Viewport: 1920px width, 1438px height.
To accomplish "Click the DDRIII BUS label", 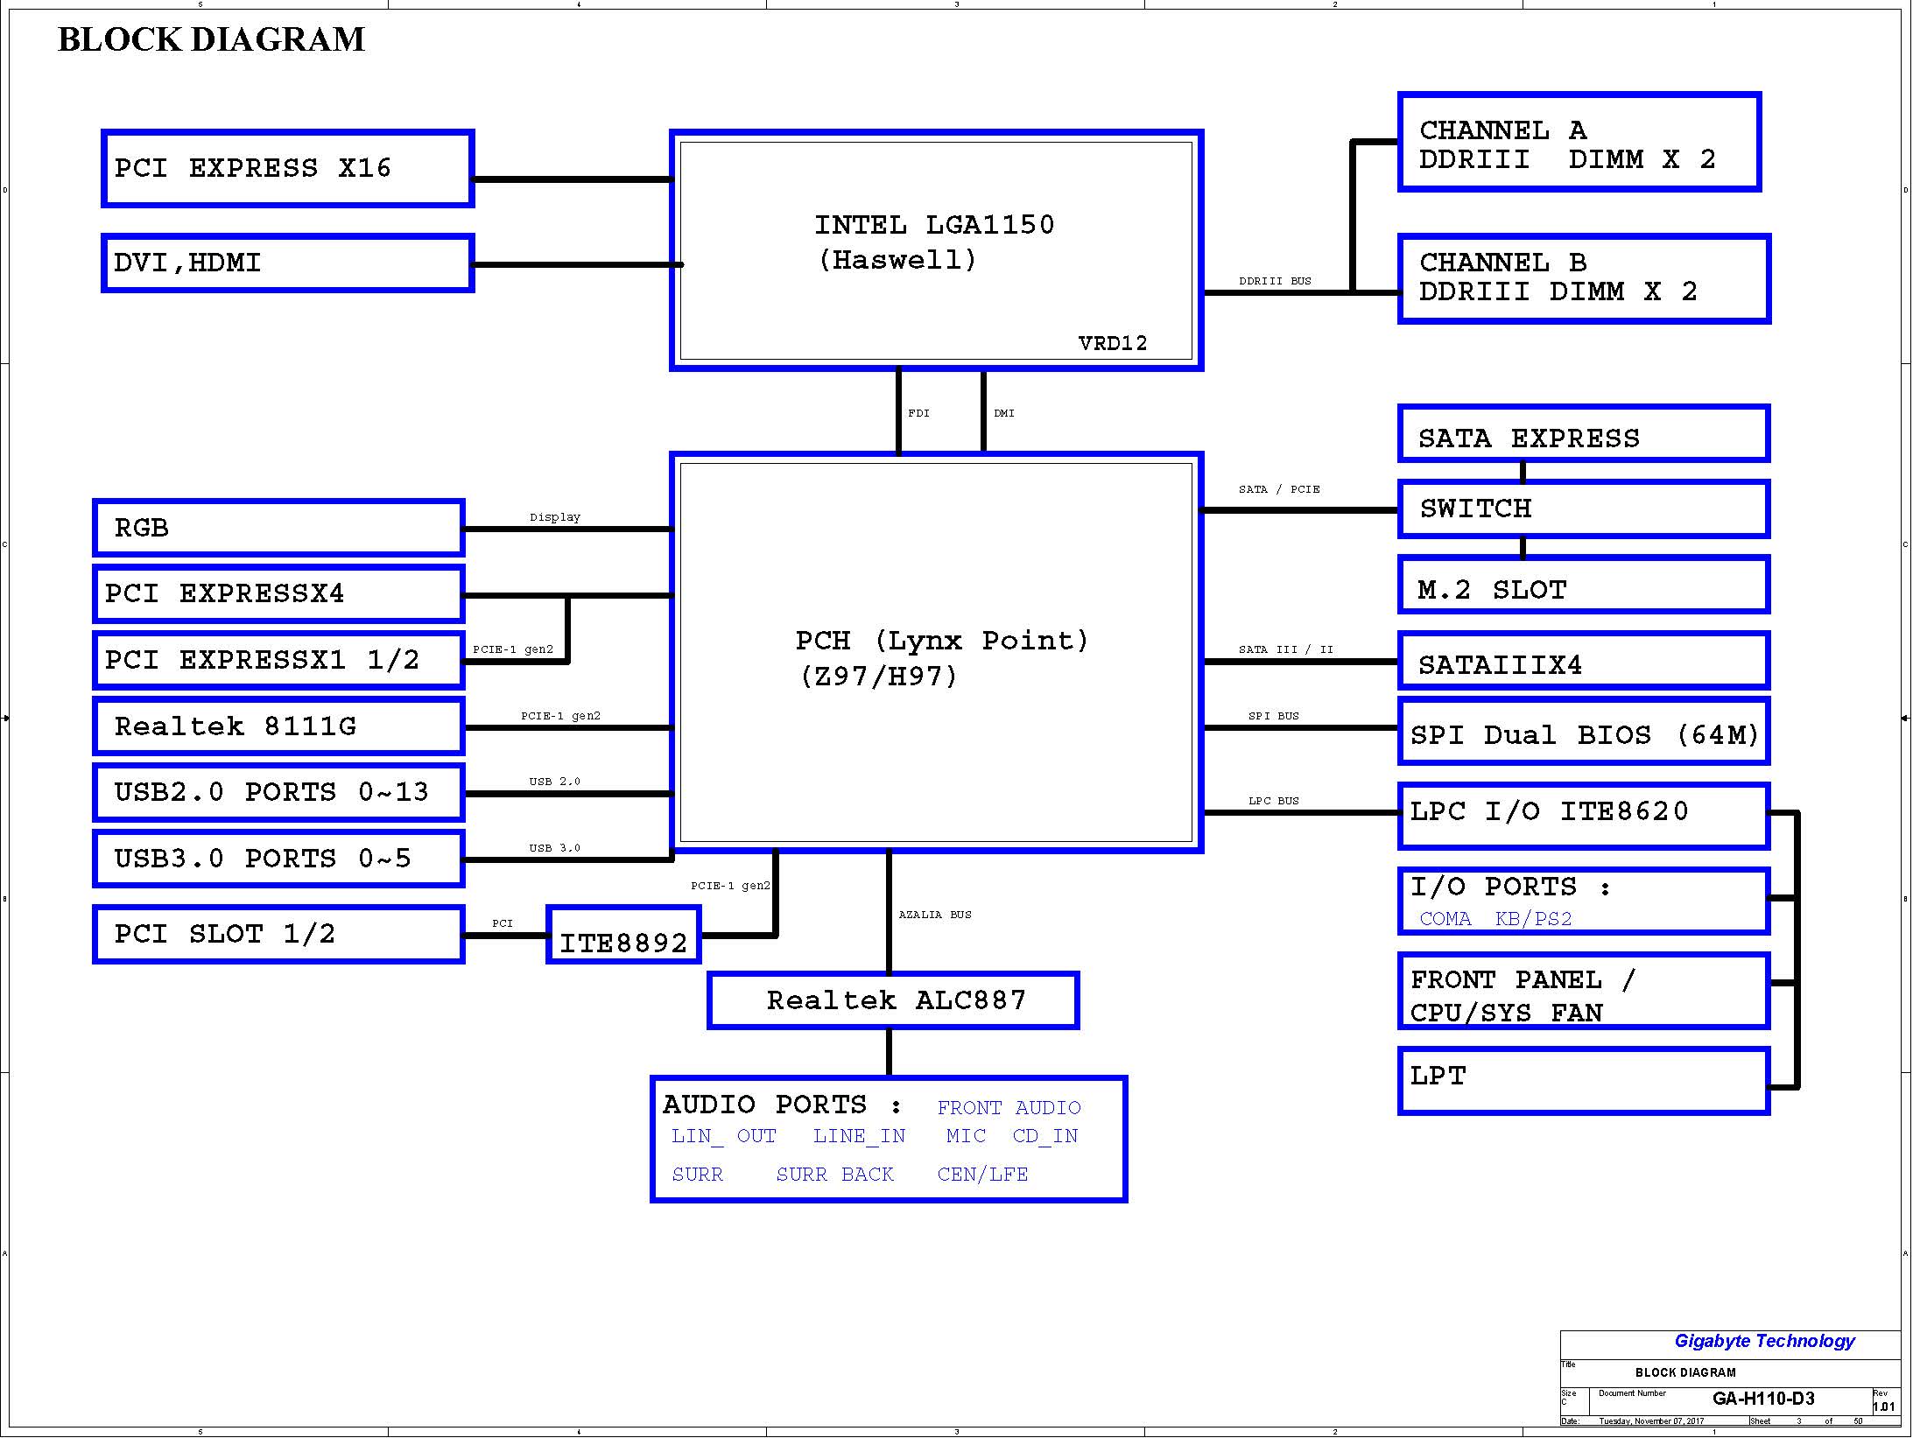I will tap(1275, 281).
